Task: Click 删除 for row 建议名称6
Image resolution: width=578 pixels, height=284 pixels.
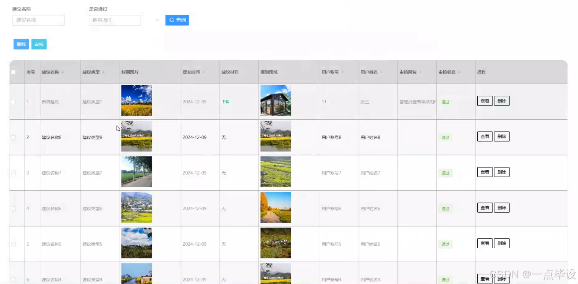Action: pos(502,208)
